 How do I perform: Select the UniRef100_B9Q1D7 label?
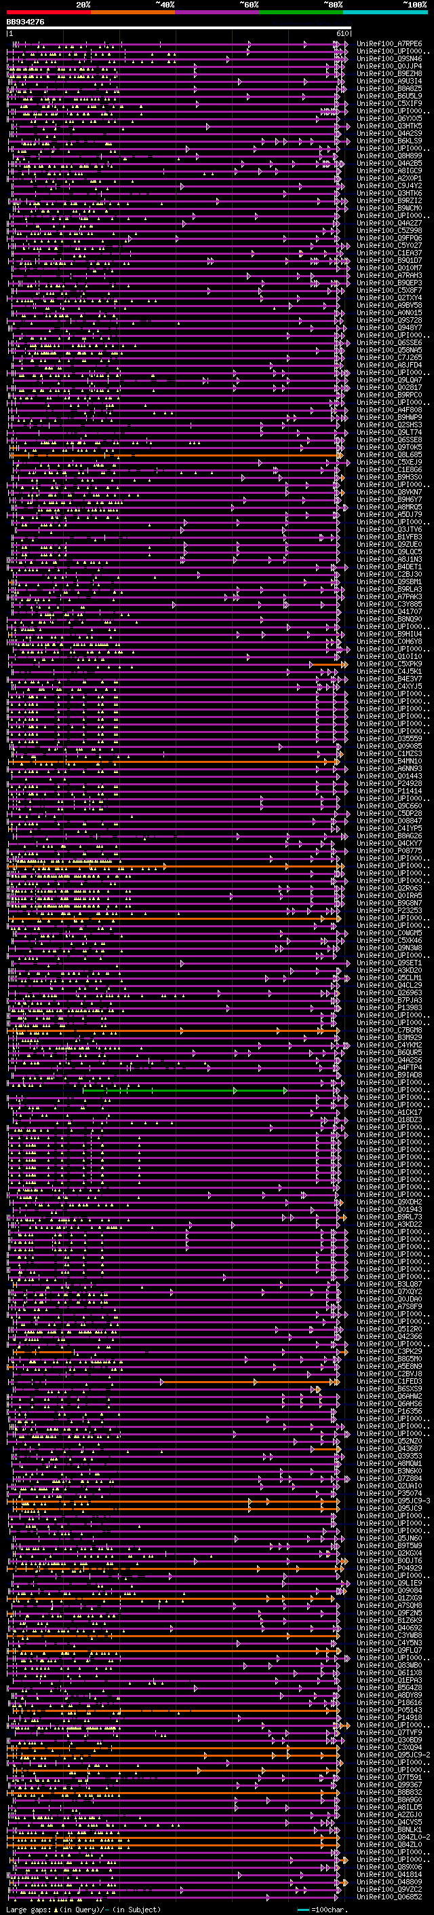pos(389,260)
